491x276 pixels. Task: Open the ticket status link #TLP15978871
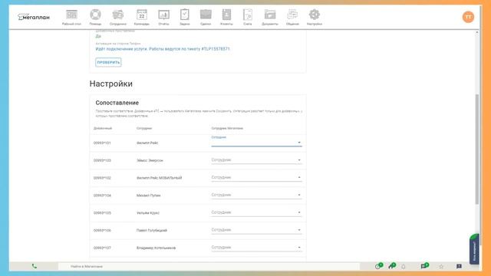[x=163, y=49]
